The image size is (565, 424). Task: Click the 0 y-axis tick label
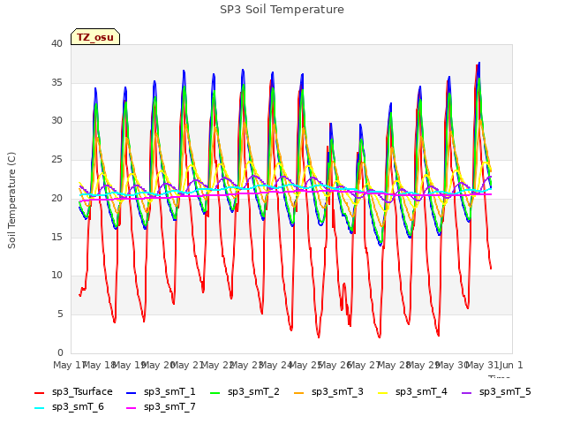[x=60, y=352]
